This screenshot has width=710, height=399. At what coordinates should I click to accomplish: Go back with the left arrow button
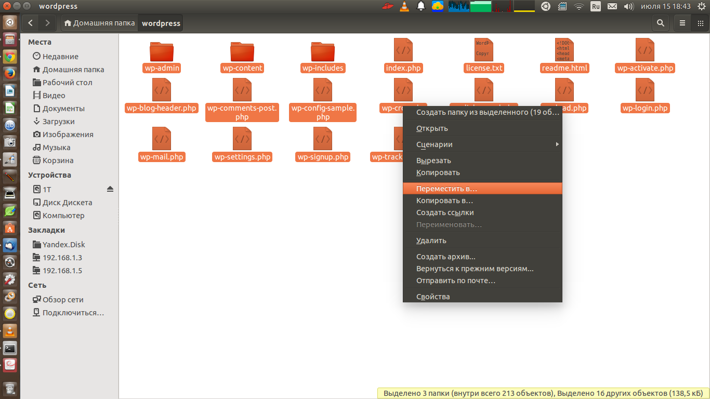pyautogui.click(x=31, y=23)
